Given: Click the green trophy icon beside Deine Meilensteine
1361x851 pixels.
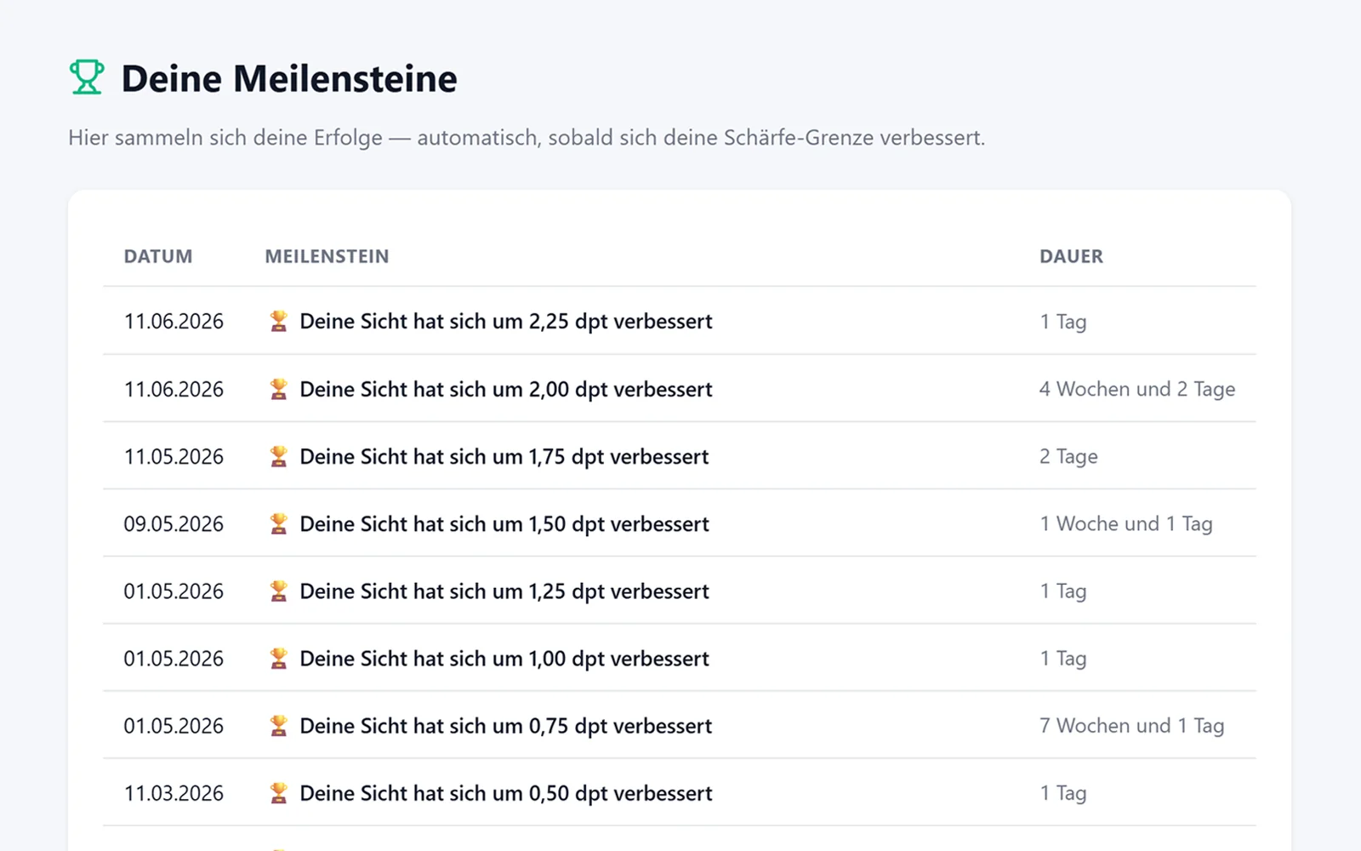Looking at the screenshot, I should pyautogui.click(x=86, y=77).
